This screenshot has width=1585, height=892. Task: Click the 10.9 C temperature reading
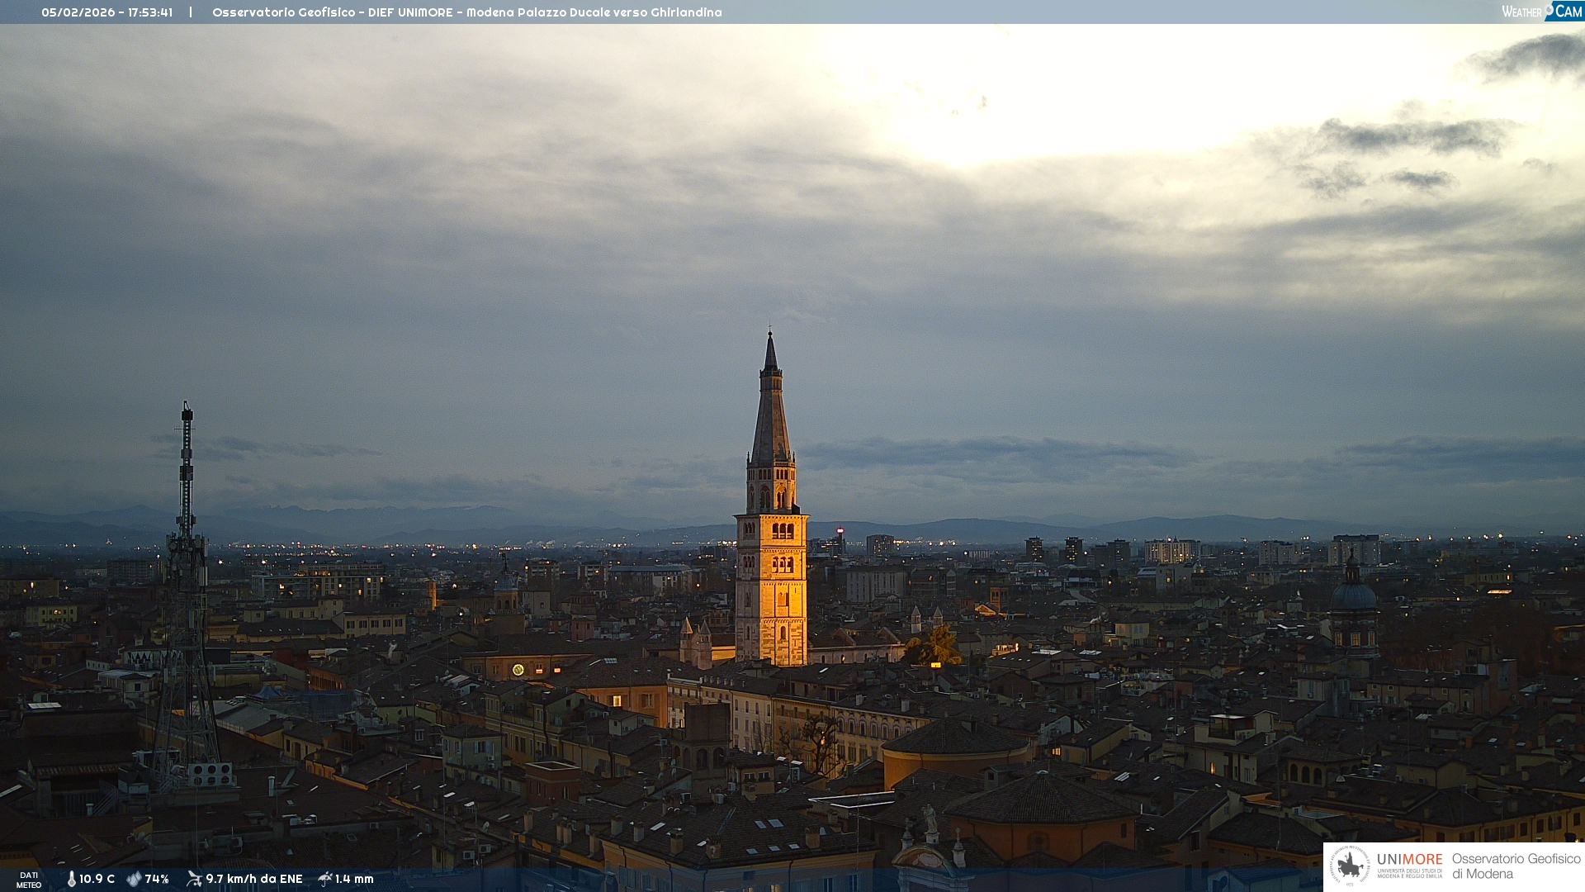(x=97, y=879)
